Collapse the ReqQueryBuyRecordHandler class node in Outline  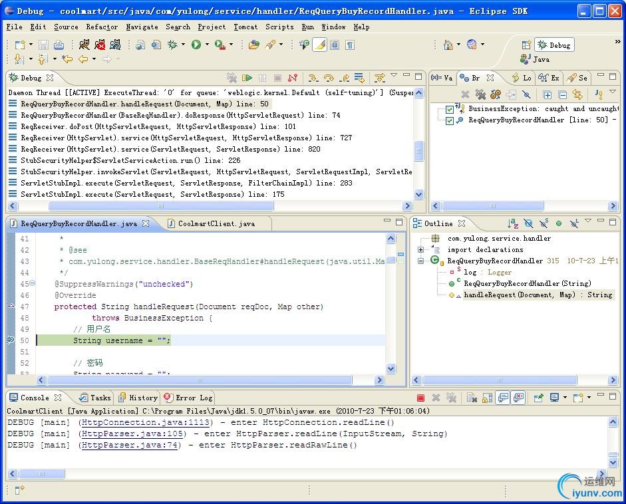[420, 261]
